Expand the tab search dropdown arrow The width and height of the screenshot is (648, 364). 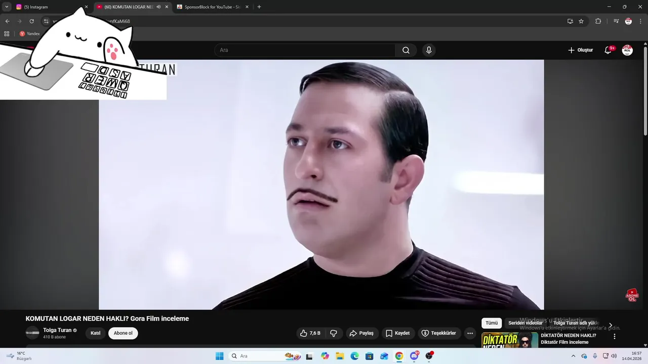click(7, 7)
